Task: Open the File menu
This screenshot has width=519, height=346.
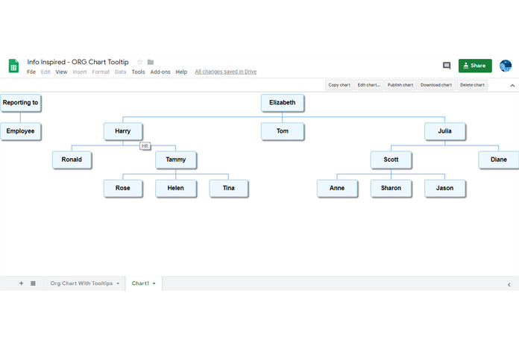Action: tap(31, 72)
